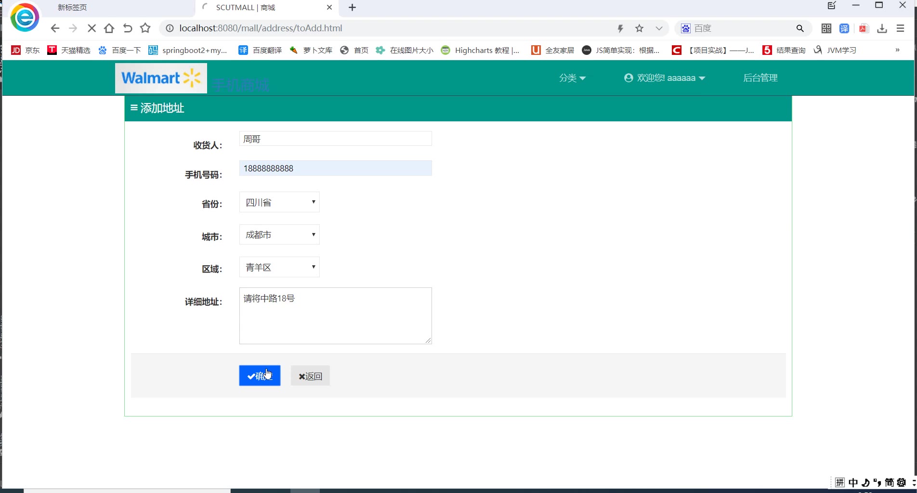
Task: Stop page loading with the X icon
Action: click(x=92, y=28)
